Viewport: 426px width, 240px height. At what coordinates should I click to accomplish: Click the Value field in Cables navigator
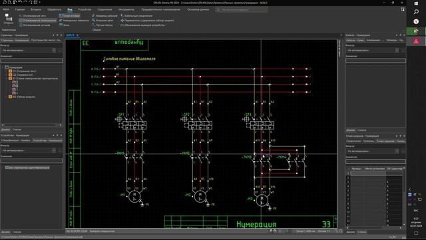[375, 61]
